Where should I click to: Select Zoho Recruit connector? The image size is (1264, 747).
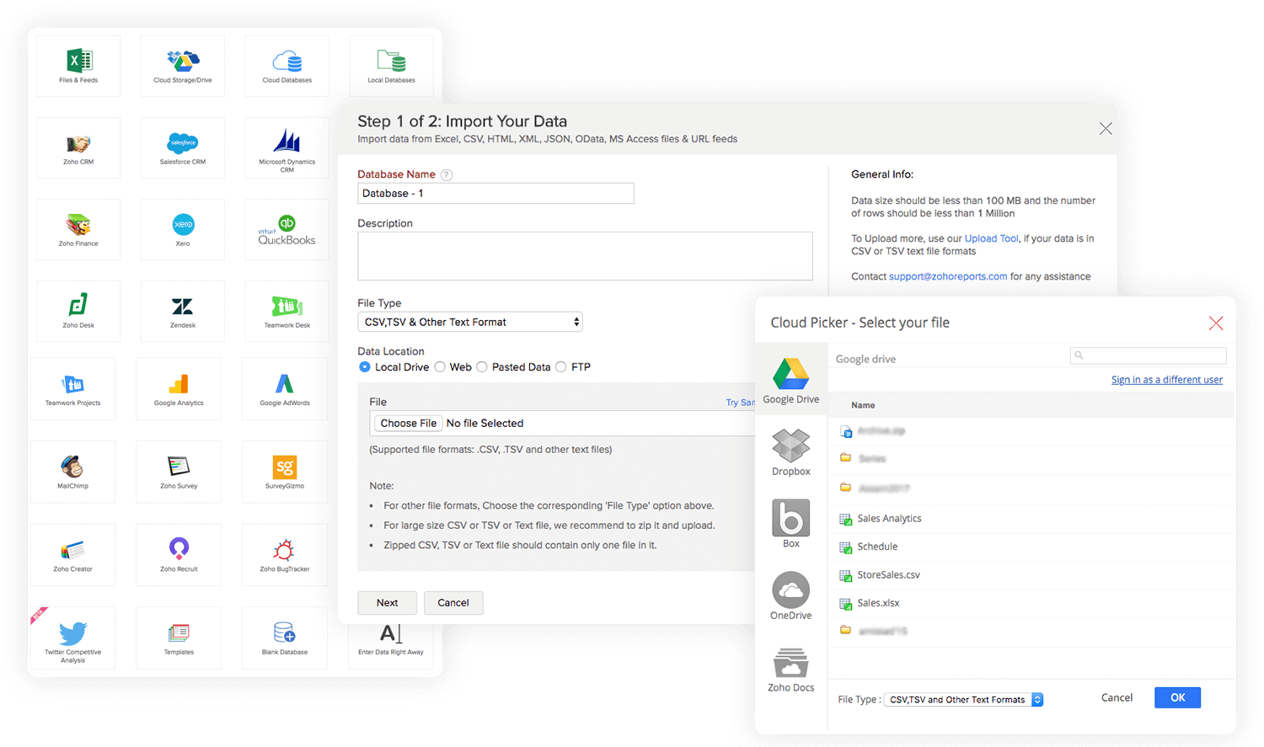(x=179, y=554)
